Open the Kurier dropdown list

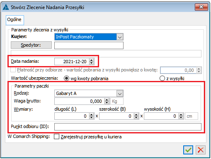(120, 37)
